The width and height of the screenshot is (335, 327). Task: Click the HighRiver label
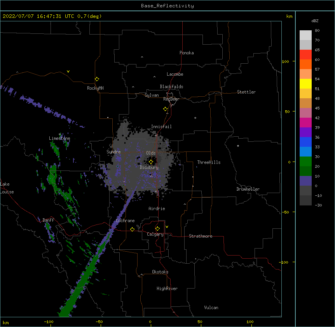pyautogui.click(x=167, y=289)
